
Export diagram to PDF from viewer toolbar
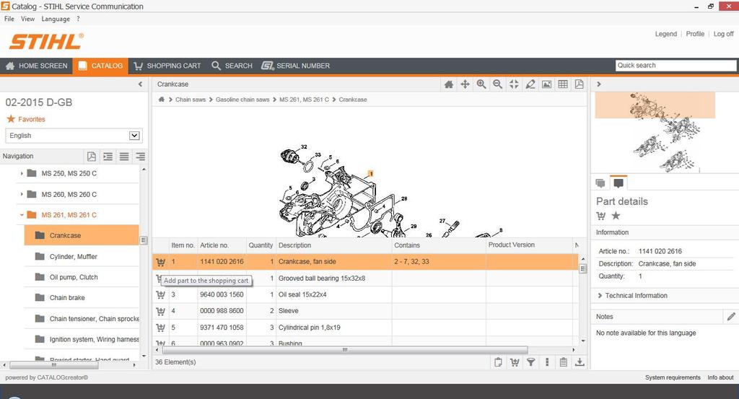pos(580,84)
